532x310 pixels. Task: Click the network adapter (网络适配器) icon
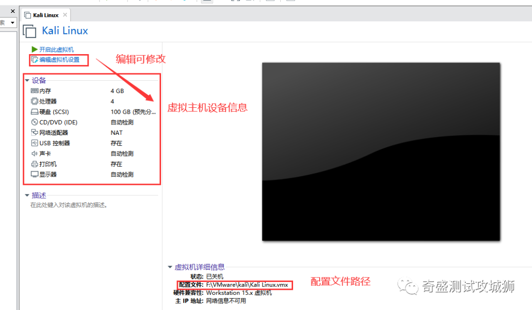pos(34,132)
